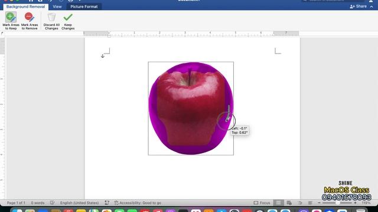Click the Share button
Screen dimensions: 378x212
[x=359, y=6]
